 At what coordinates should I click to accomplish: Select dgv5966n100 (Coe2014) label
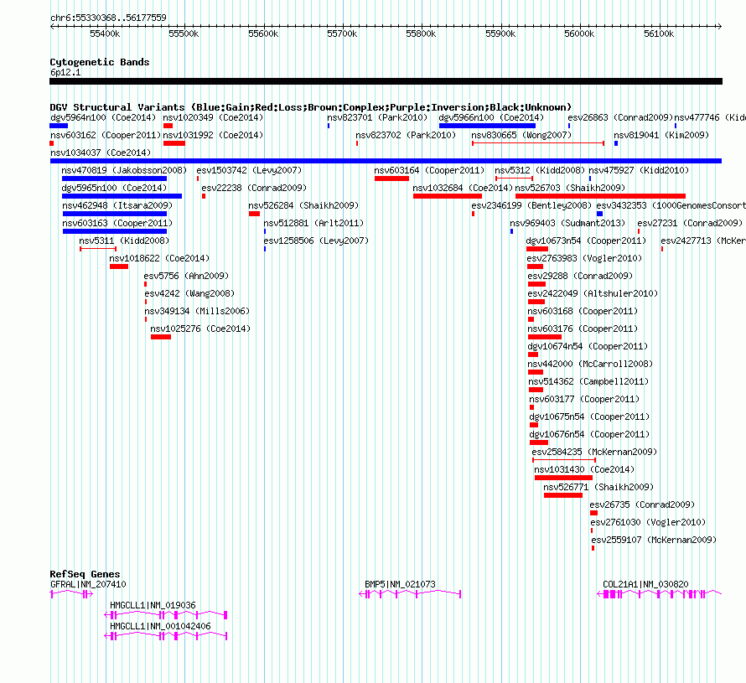491,117
